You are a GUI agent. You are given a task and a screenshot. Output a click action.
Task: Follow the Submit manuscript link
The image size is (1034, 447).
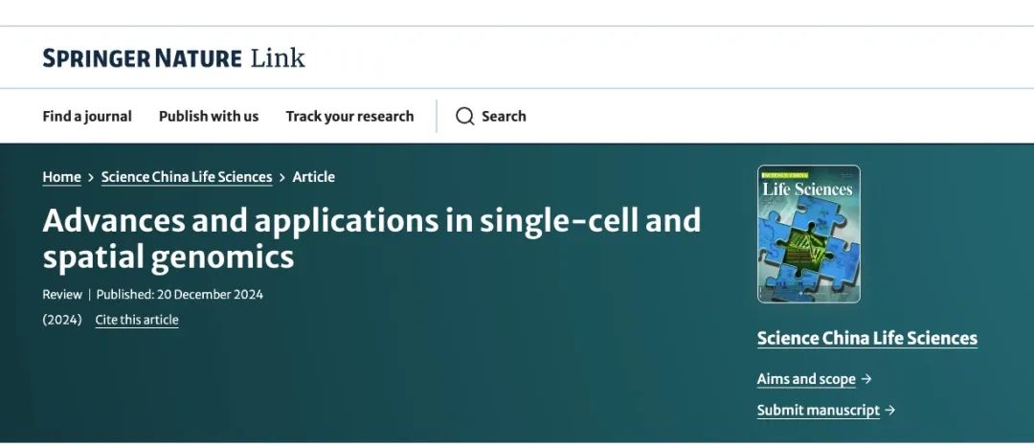[819, 410]
